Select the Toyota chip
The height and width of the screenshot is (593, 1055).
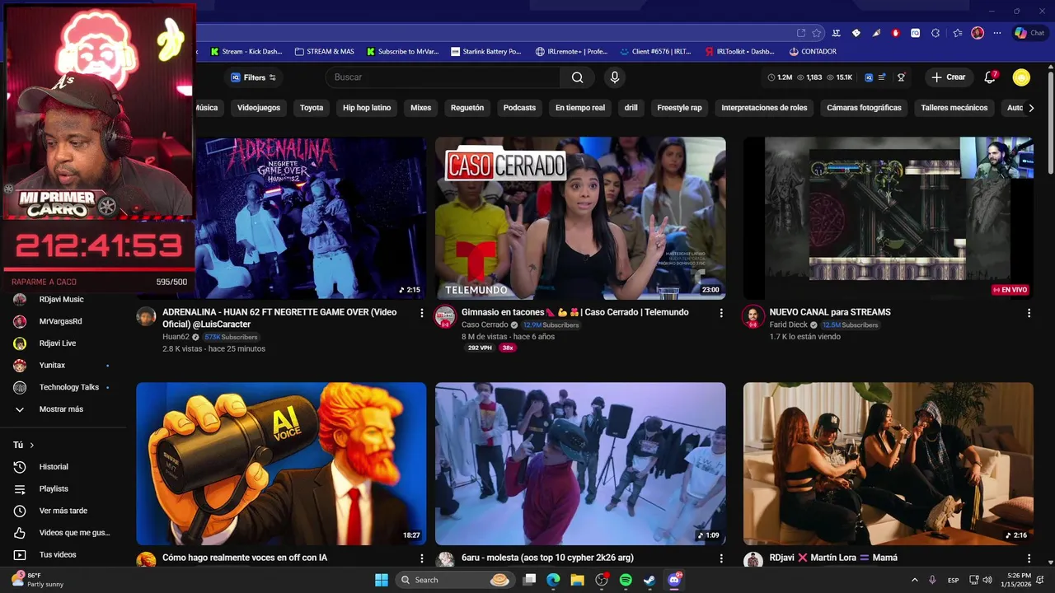312,108
